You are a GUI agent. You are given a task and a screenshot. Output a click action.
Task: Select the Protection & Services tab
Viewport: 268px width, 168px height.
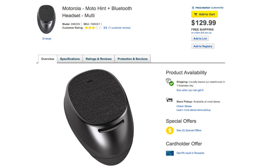click(132, 59)
